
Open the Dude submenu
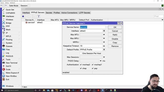point(8,70)
